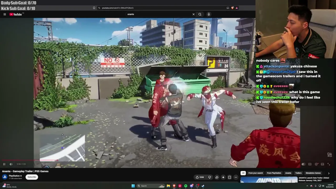The height and width of the screenshot is (189, 336).
Task: Open the Windows Start menu
Action: point(133,186)
